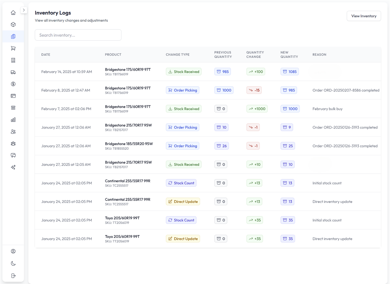This screenshot has width=390, height=284.
Task: Expand the sidebar with the chevron arrow
Action: click(24, 10)
